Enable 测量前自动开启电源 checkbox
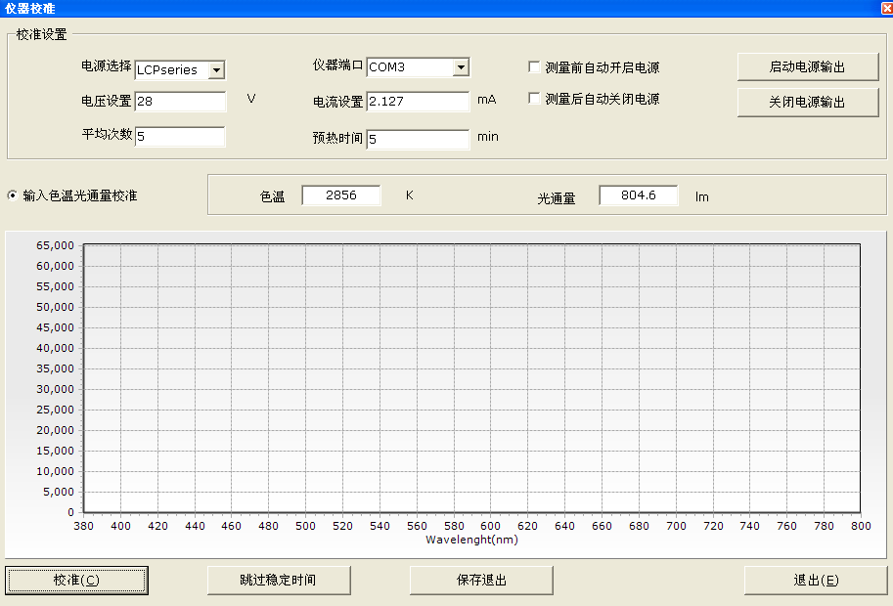This screenshot has width=893, height=606. pyautogui.click(x=534, y=67)
